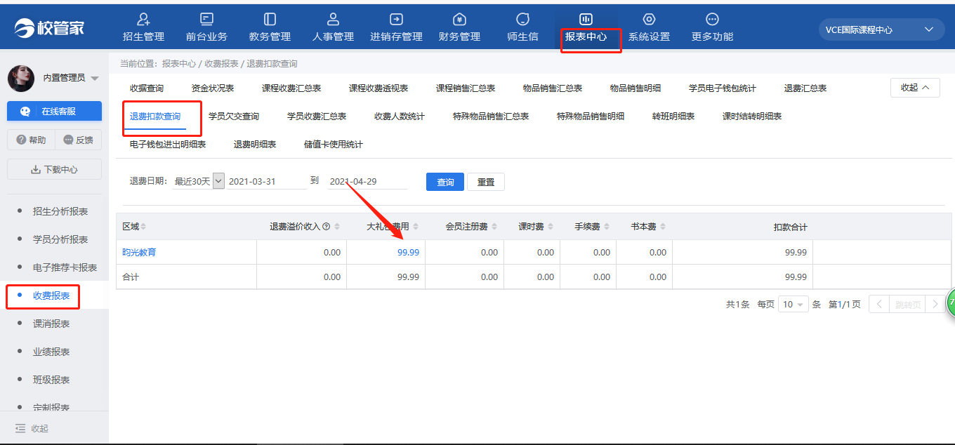Screen dimensions: 955x445
Task: Open 学员分析报表 in sidebar
Action: click(x=60, y=239)
